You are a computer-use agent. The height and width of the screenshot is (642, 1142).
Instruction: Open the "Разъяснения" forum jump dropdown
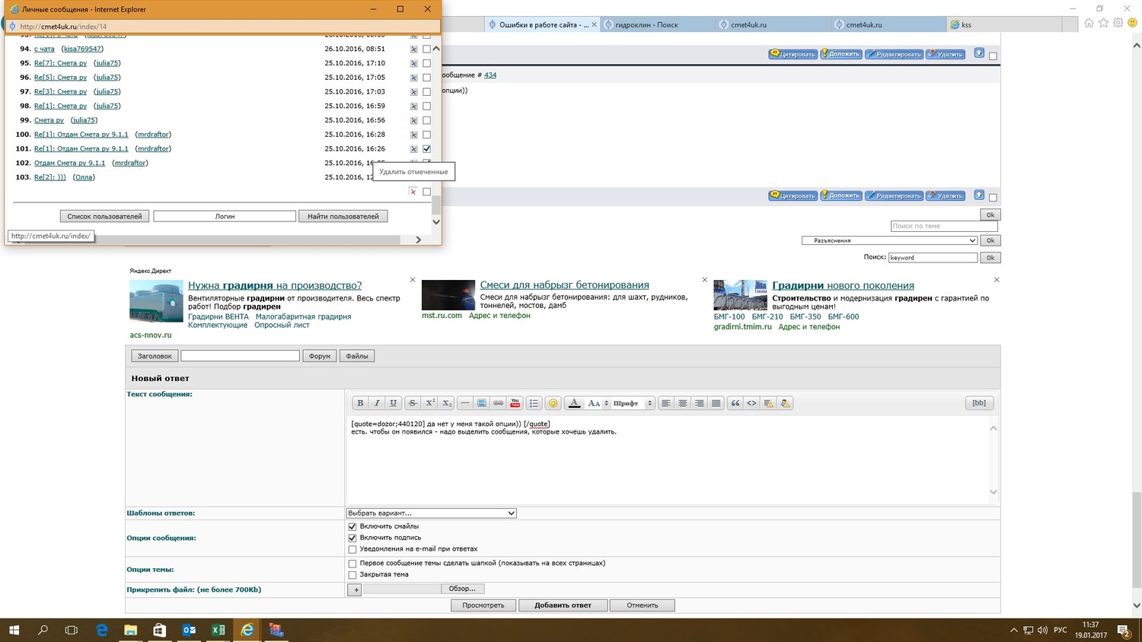pyautogui.click(x=888, y=240)
